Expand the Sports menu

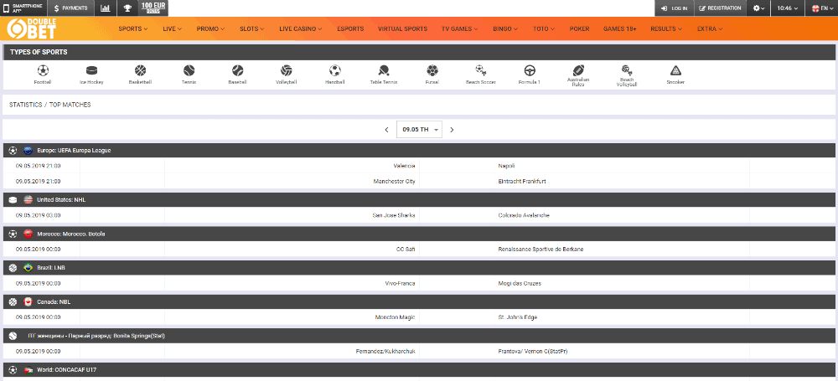click(x=133, y=28)
